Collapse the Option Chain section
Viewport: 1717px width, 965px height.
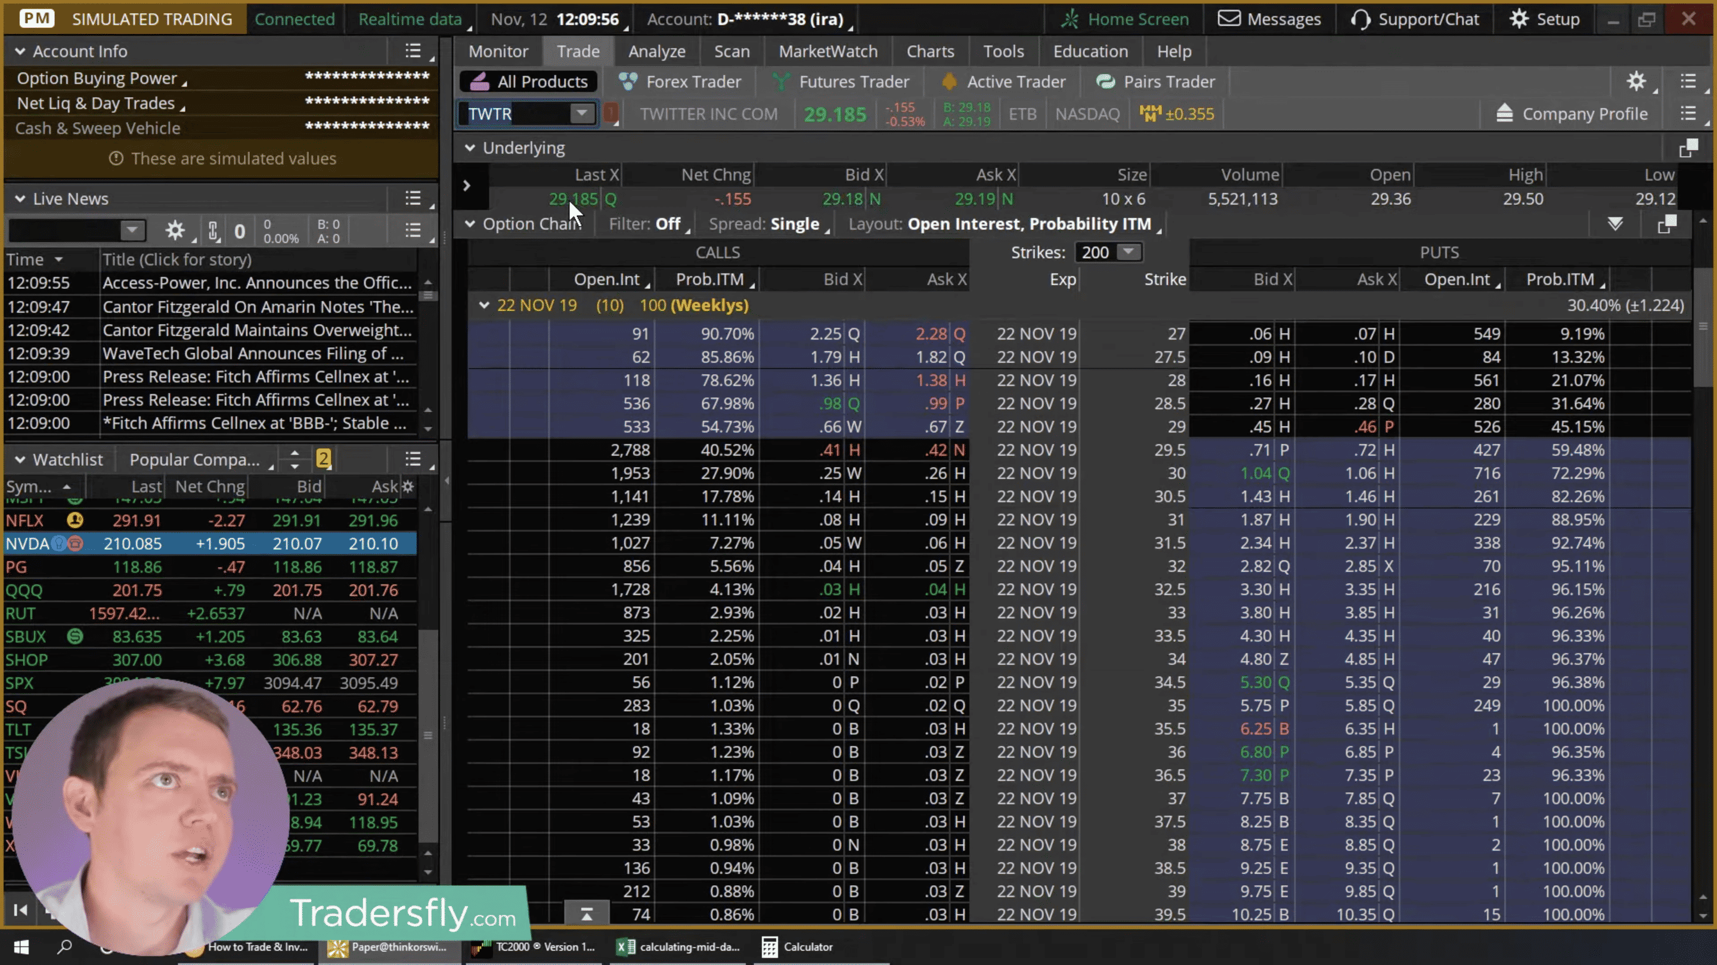[470, 224]
